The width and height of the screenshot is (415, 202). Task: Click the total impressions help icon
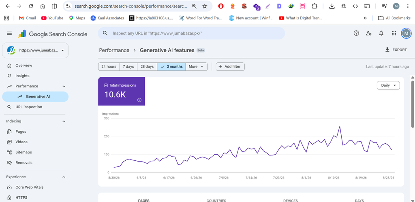point(139,100)
